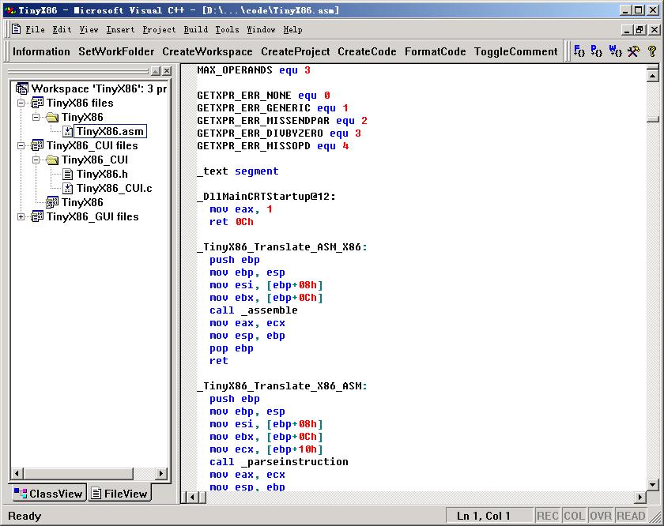
Task: Open the hammer and wrench tools icon
Action: 634,51
